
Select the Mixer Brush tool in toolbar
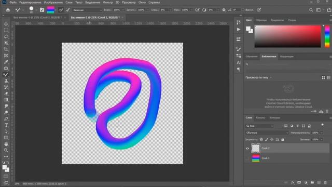(x=6, y=75)
